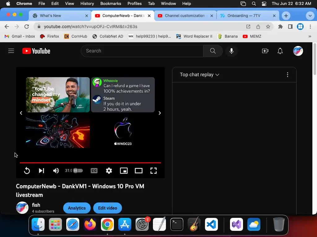Viewport: 317px width, 237px height.
Task: Start voice search with microphone icon
Action: (x=232, y=51)
